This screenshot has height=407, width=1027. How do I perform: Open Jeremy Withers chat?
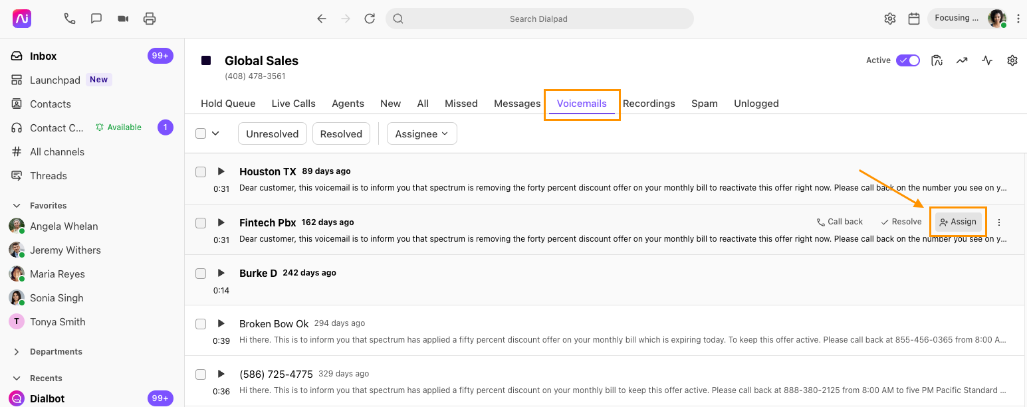[65, 250]
